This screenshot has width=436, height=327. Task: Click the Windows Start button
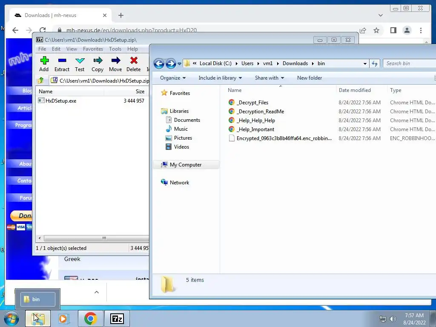pos(11,318)
